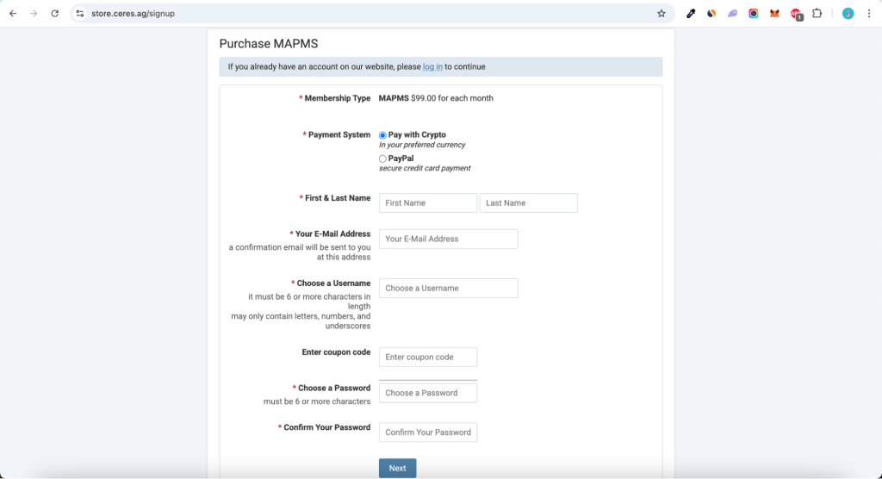Follow the log in link
882x479 pixels.
tap(432, 66)
